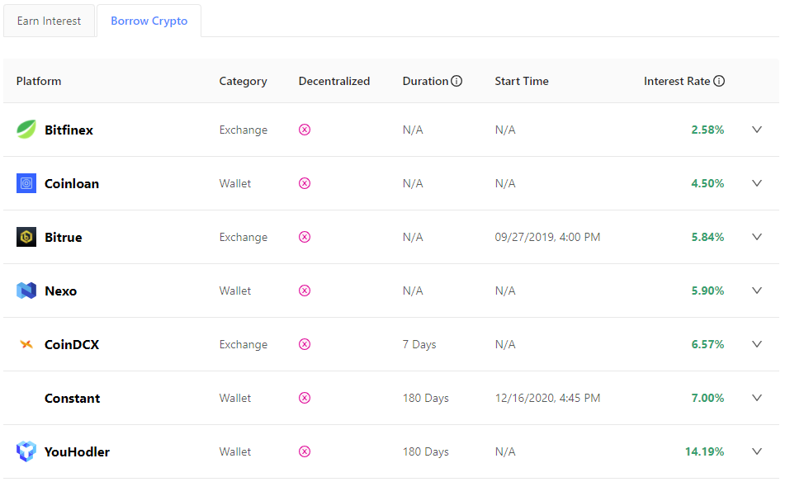Expand the YouHodler row chevron
Screen dimensions: 790x482
(x=757, y=451)
